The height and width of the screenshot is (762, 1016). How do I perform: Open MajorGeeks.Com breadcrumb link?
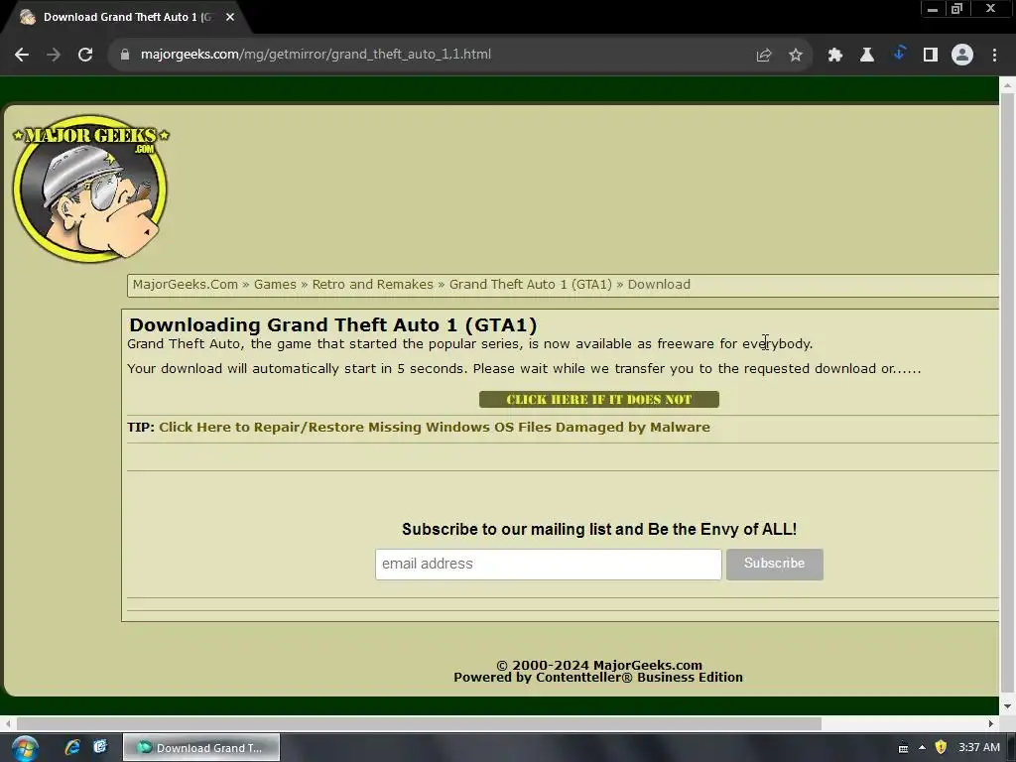click(186, 285)
